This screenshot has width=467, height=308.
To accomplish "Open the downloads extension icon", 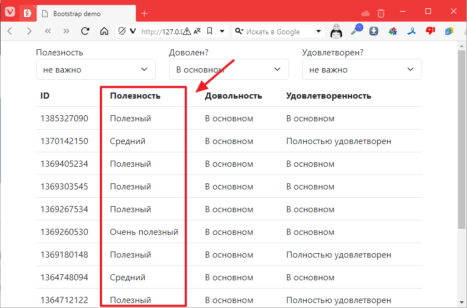I will point(374,32).
